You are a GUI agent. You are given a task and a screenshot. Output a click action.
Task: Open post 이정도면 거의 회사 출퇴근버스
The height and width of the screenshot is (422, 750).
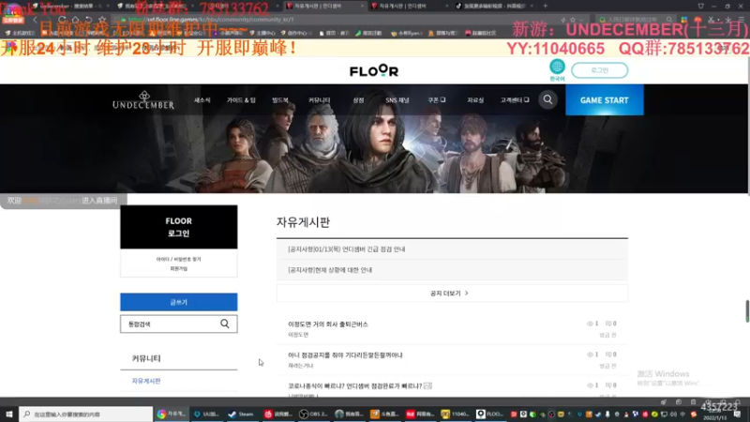327,324
